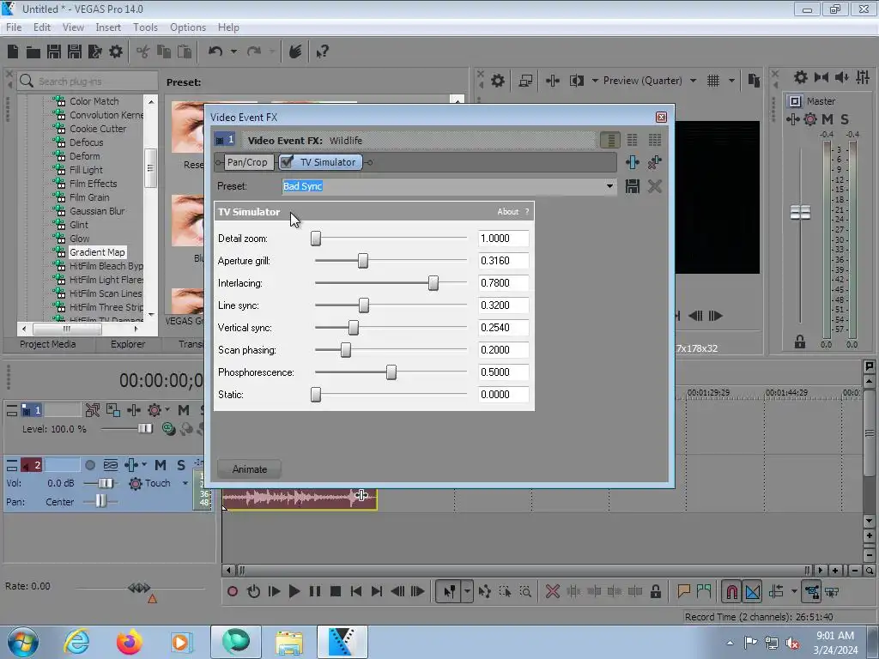Image resolution: width=879 pixels, height=659 pixels.
Task: Click the Record button in transport bar
Action: click(233, 591)
